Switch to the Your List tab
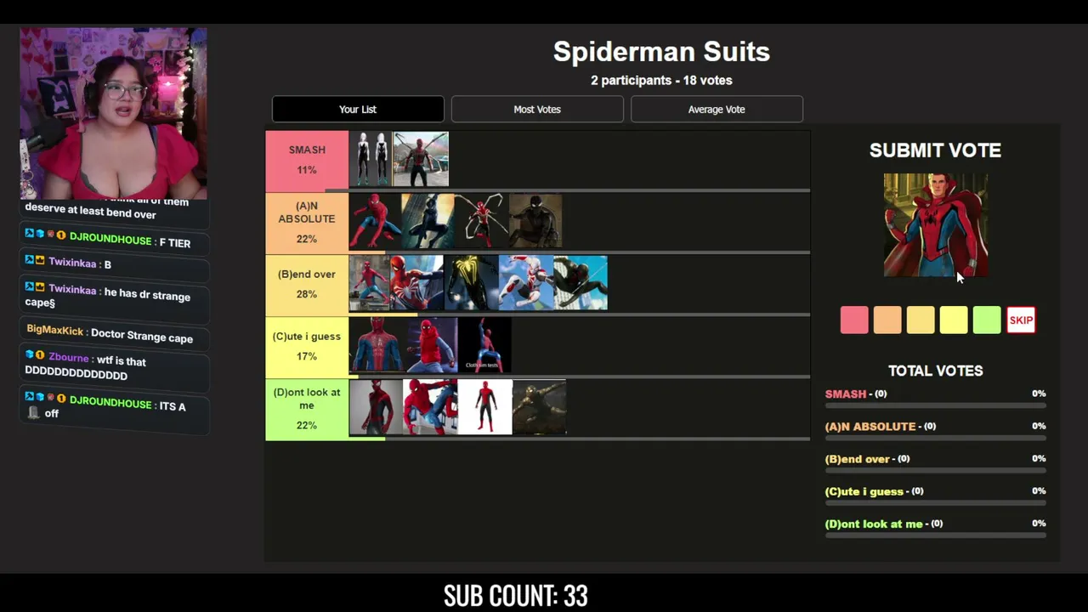The height and width of the screenshot is (612, 1088). (358, 109)
